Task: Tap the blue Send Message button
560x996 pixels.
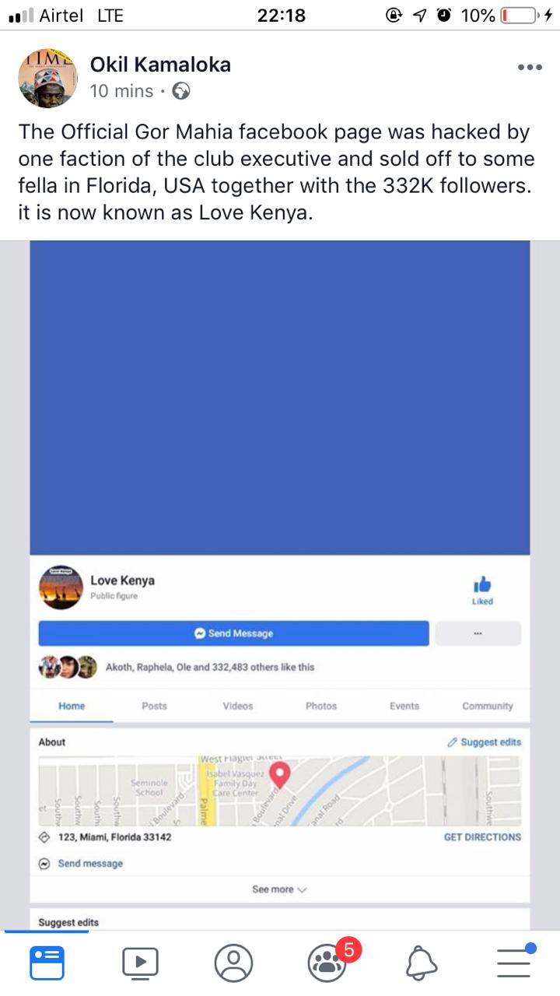Action: pyautogui.click(x=233, y=633)
